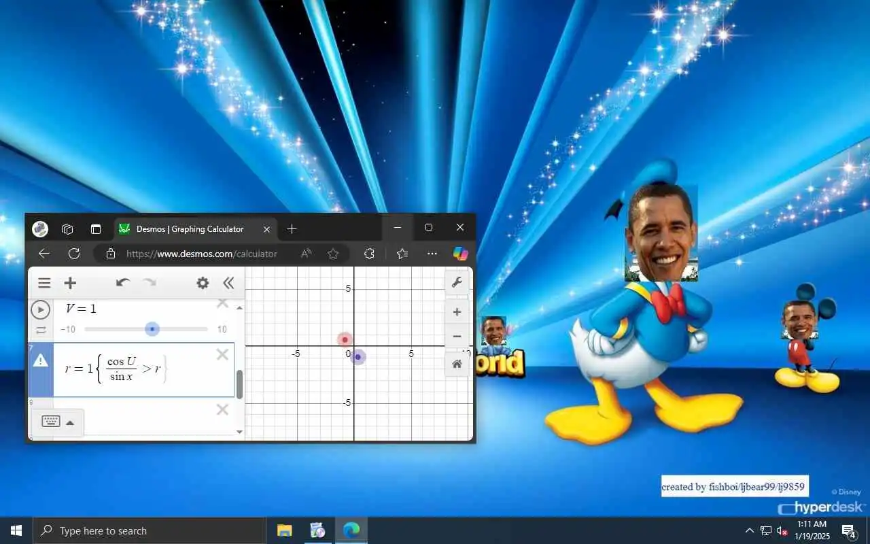The height and width of the screenshot is (544, 870).
Task: Open the notification center
Action: pos(848,530)
